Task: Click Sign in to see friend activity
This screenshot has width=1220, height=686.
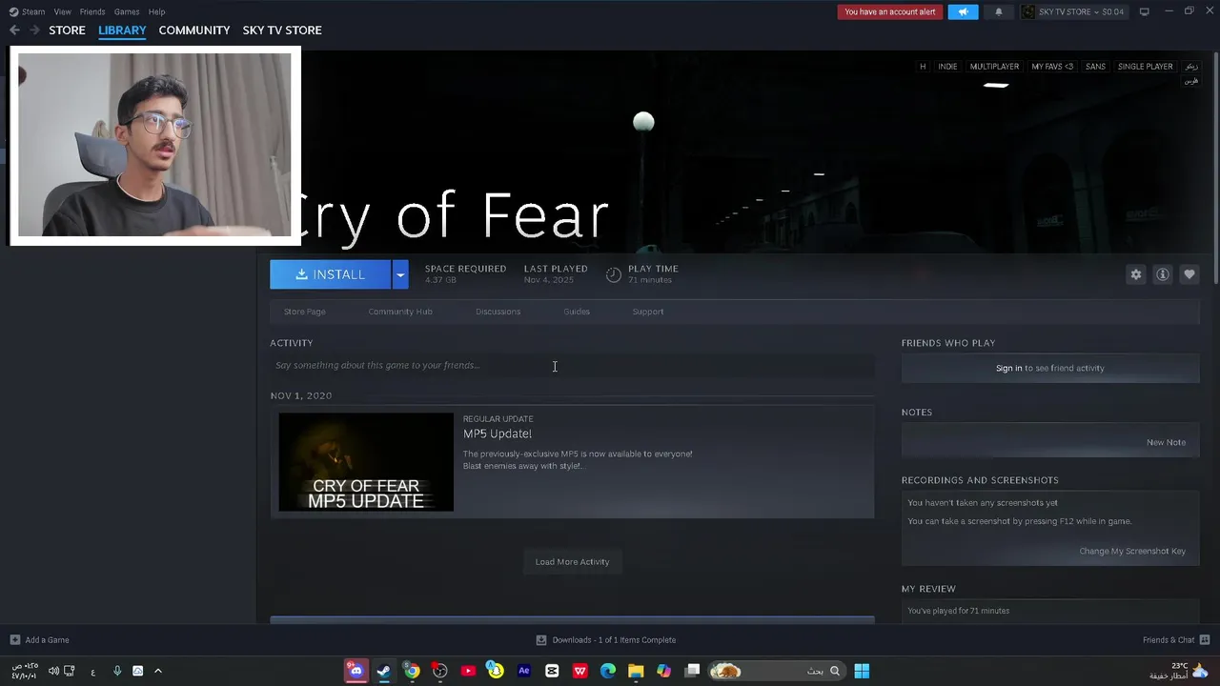Action: (1050, 368)
